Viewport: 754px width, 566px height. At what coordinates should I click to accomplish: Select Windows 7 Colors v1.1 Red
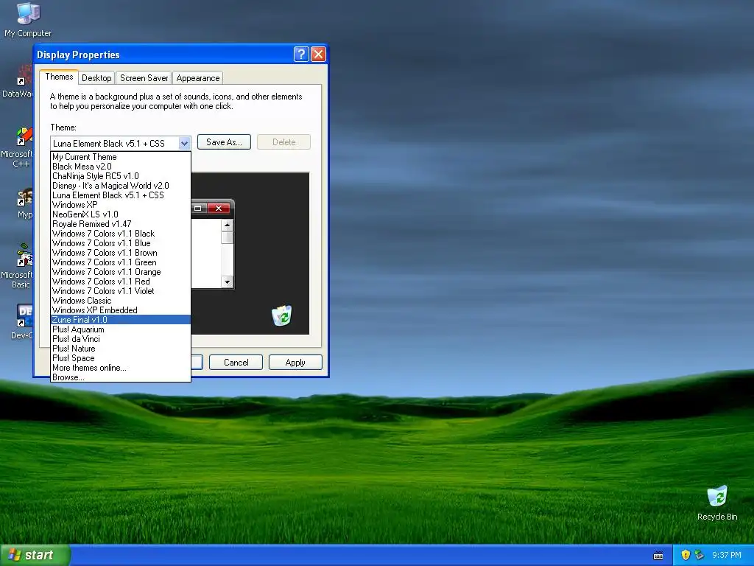coord(121,282)
